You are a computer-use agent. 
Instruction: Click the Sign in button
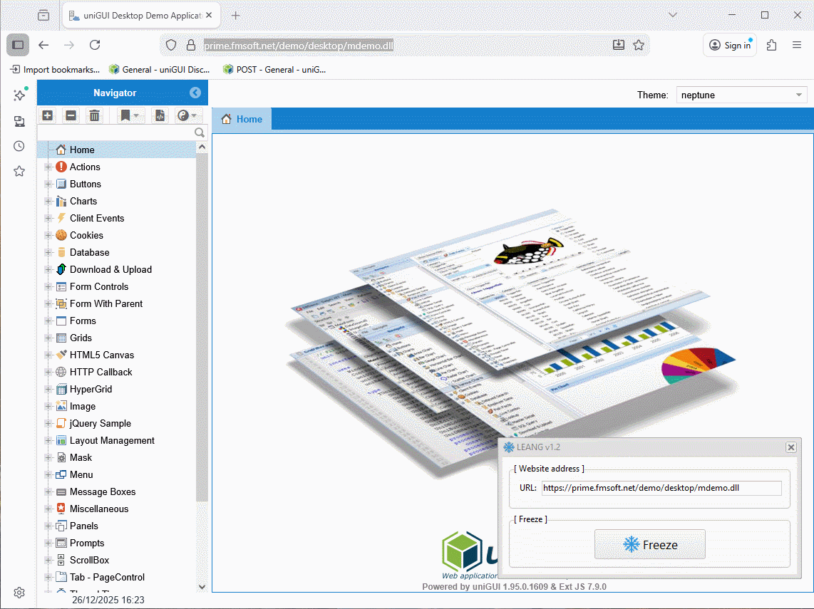pyautogui.click(x=730, y=45)
